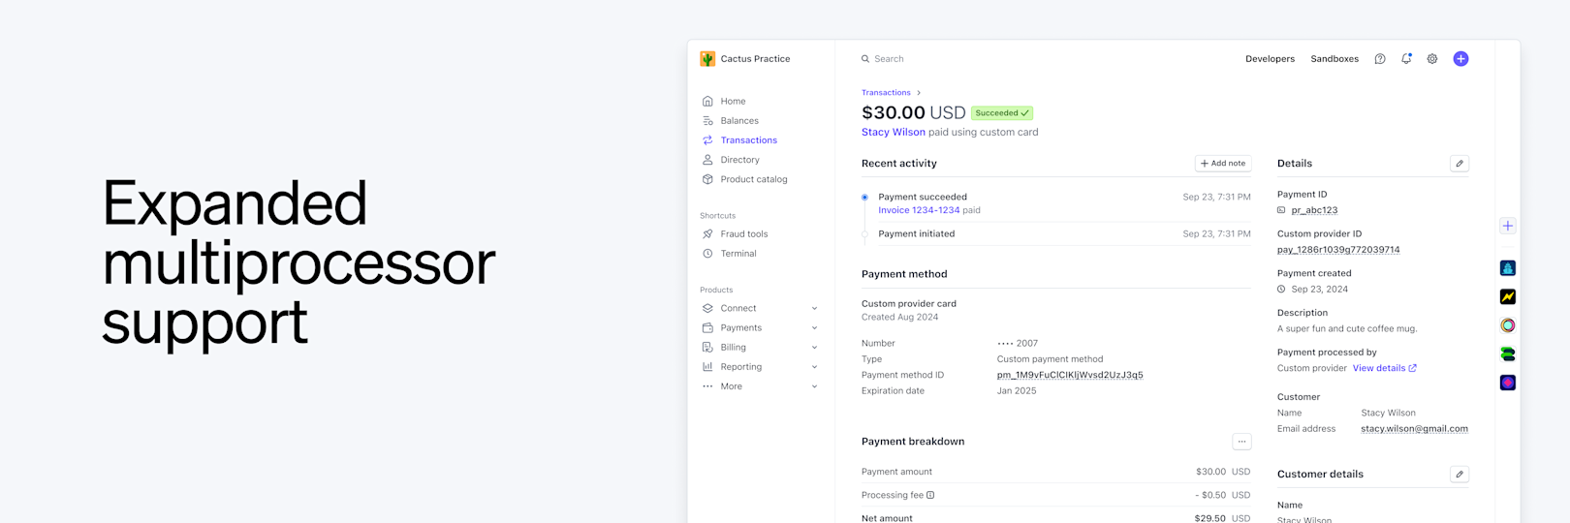Click the plus icon in right dock

[1508, 226]
